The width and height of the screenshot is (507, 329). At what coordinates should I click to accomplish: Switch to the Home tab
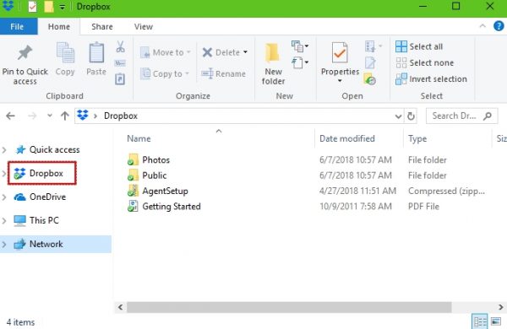click(x=59, y=26)
